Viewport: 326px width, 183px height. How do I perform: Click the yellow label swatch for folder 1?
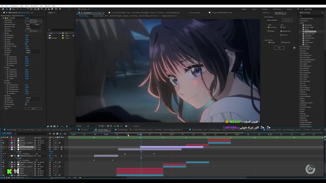pyautogui.click(x=63, y=36)
